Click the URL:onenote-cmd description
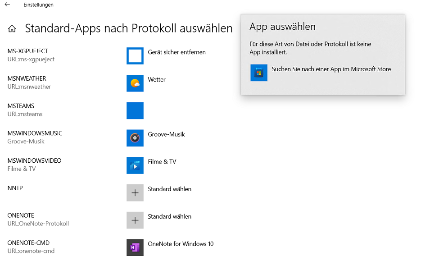 [x=31, y=251]
